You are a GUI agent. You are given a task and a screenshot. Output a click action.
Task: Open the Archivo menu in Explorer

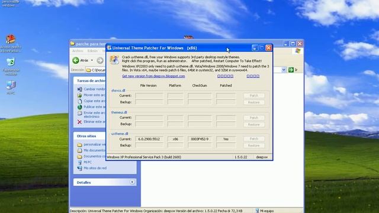pos(78,51)
